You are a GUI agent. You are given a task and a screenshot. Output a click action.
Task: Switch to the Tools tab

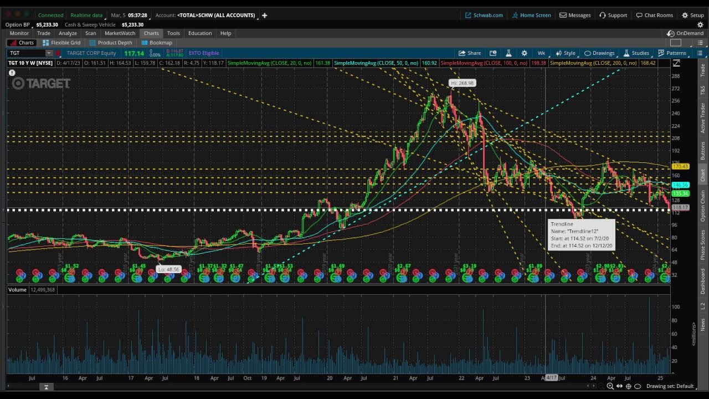[x=173, y=33]
